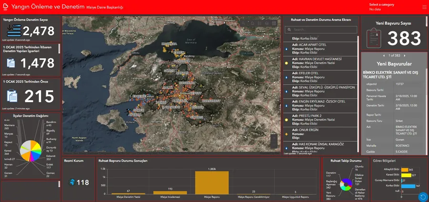The height and width of the screenshot is (202, 429).
Task: Click the map zoom out button
Action: pos(274,145)
